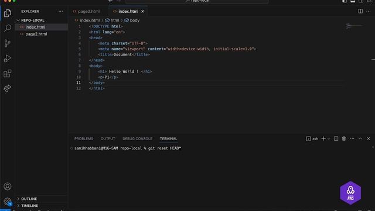Open the Explorer view in activity bar

click(8, 13)
